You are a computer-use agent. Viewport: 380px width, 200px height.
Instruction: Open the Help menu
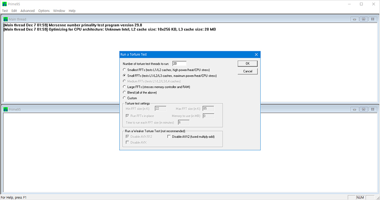click(x=72, y=11)
